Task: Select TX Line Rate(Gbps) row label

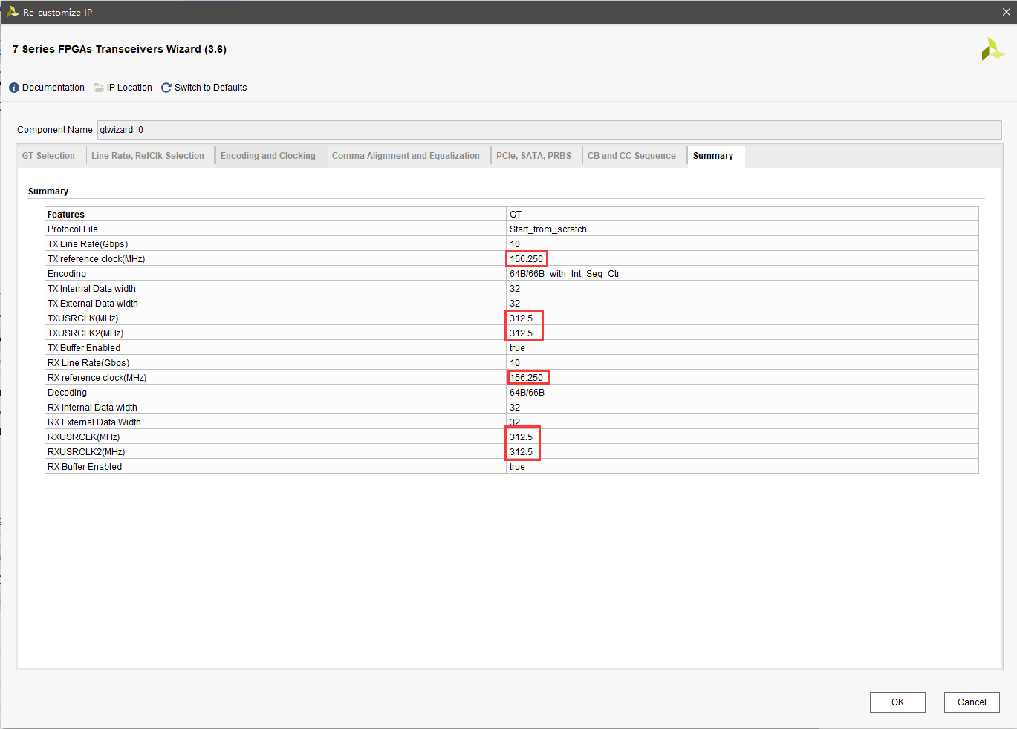Action: 88,244
